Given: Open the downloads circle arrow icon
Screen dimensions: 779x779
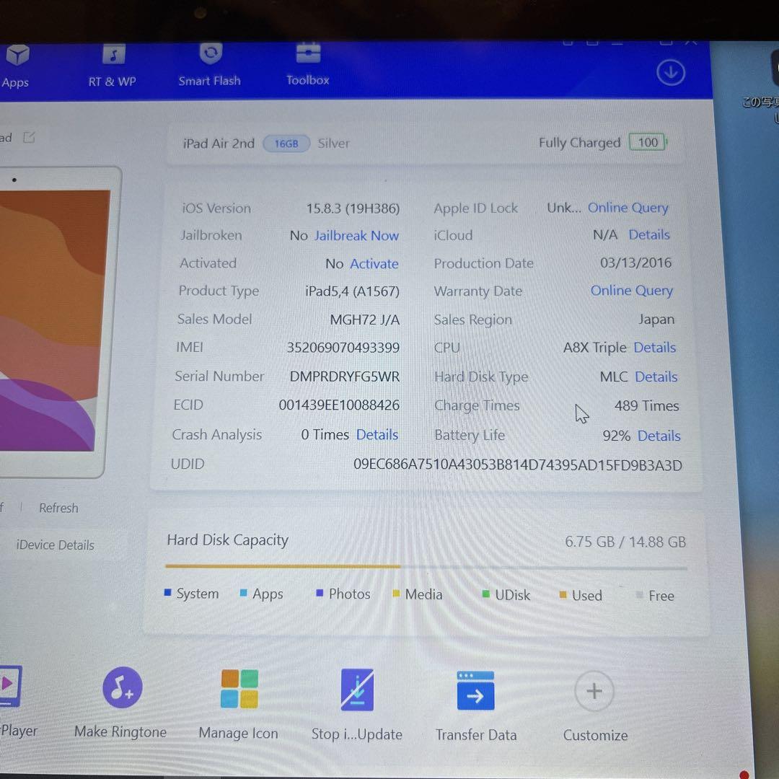Looking at the screenshot, I should click(x=671, y=73).
